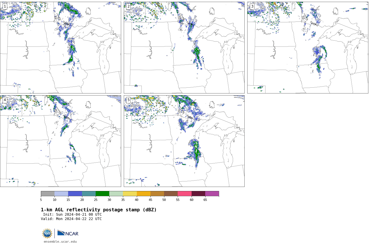Image resolution: width=371 pixels, height=245 pixels.
Task: Click the 1-km AGL reflectivity title
Action: [99, 210]
